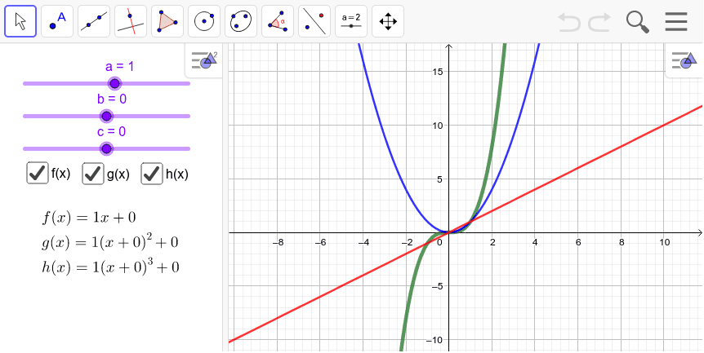704x353 pixels.
Task: Uncheck the g(x) checkbox
Action: [x=93, y=174]
